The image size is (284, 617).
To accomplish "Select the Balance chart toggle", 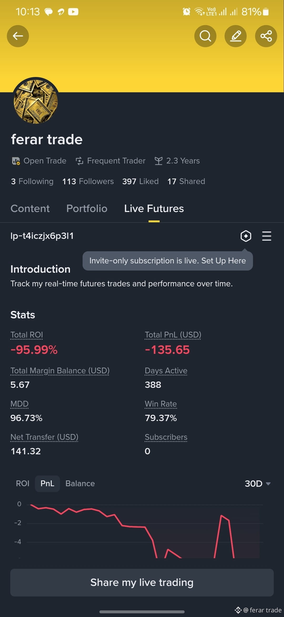I will 80,484.
